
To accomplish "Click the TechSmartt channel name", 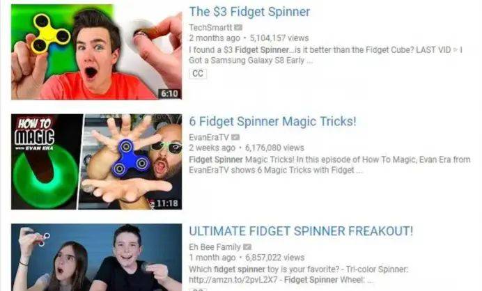I will 210,27.
